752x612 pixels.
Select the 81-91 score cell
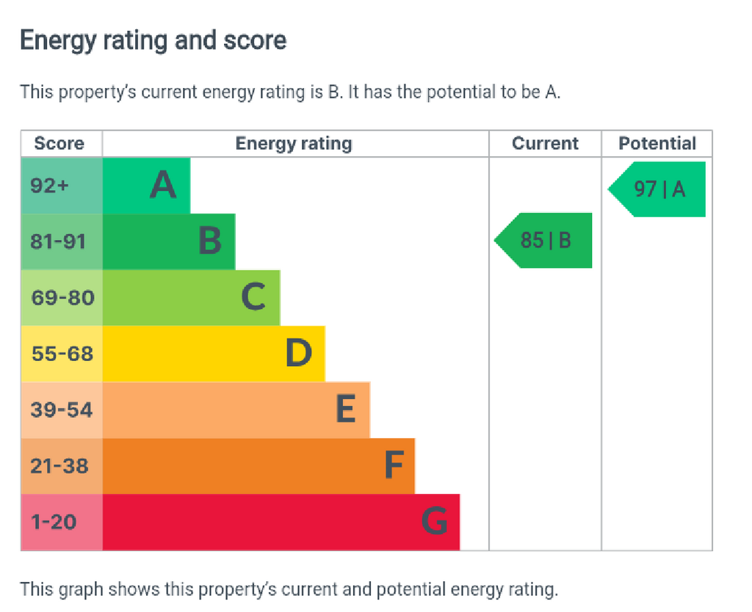(x=62, y=241)
